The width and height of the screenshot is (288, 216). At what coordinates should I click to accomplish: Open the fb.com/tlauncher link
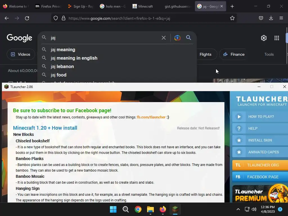pos(151,117)
